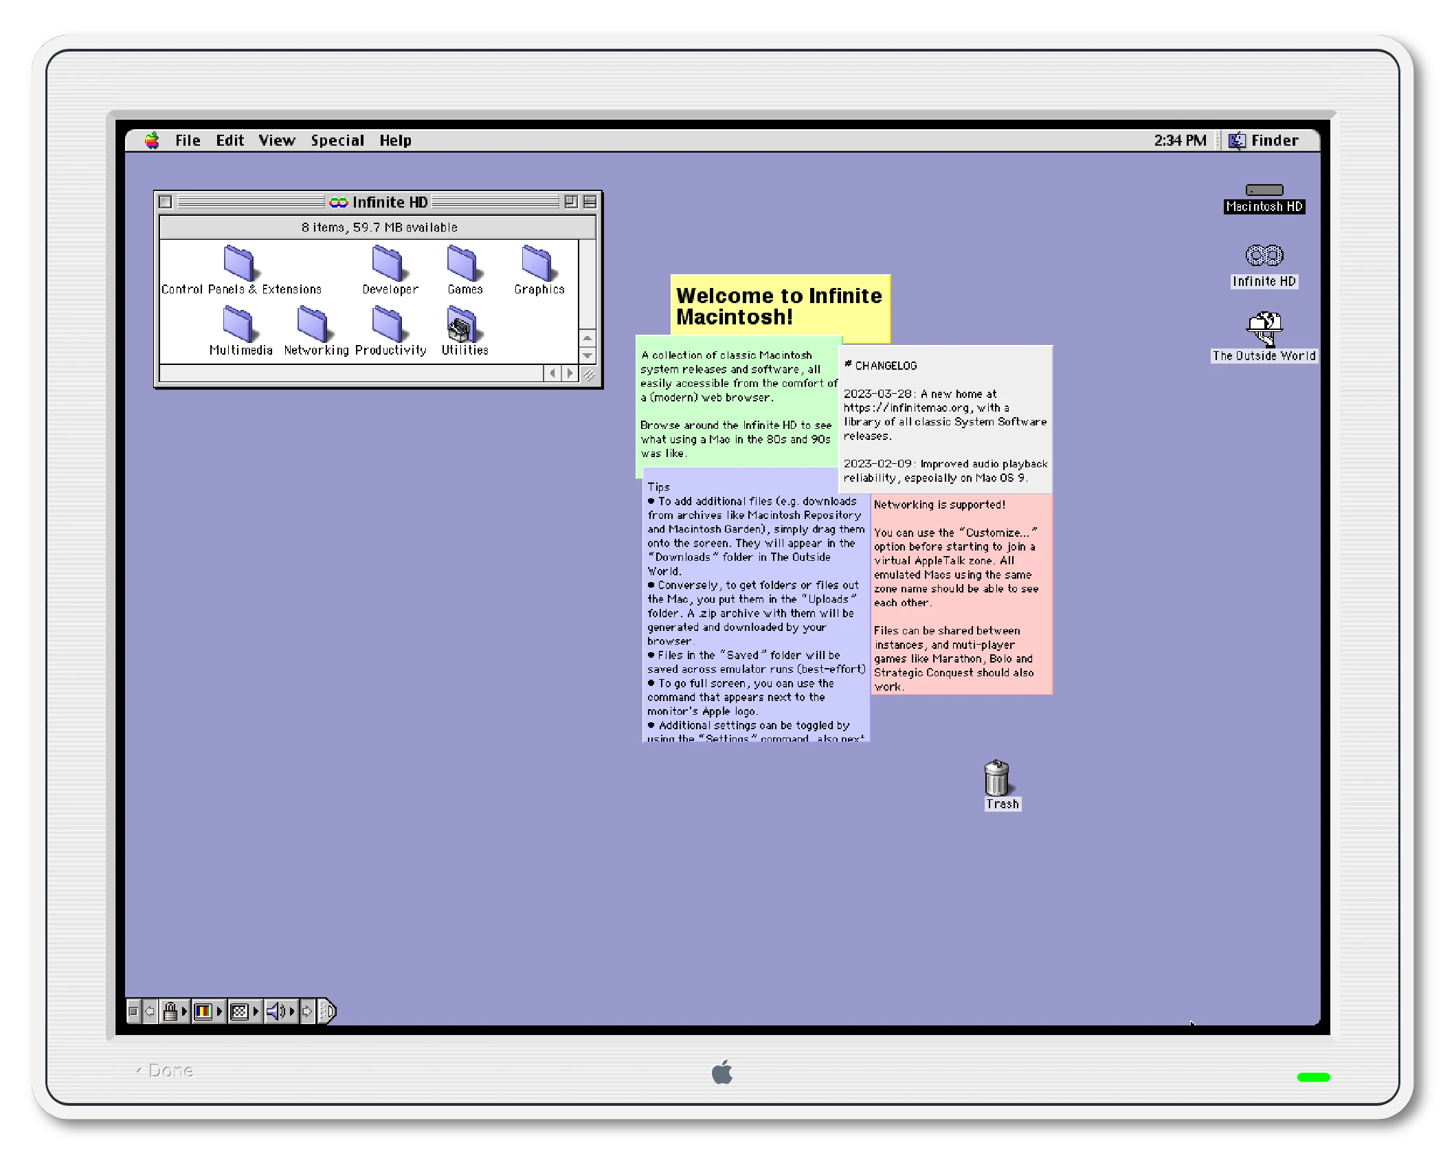This screenshot has height=1156, width=1443.
Task: Click the vertical scrollbar down arrow
Action: [x=588, y=356]
